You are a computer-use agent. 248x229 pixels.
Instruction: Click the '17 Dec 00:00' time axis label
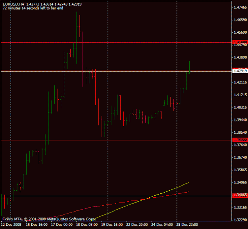(62, 225)
